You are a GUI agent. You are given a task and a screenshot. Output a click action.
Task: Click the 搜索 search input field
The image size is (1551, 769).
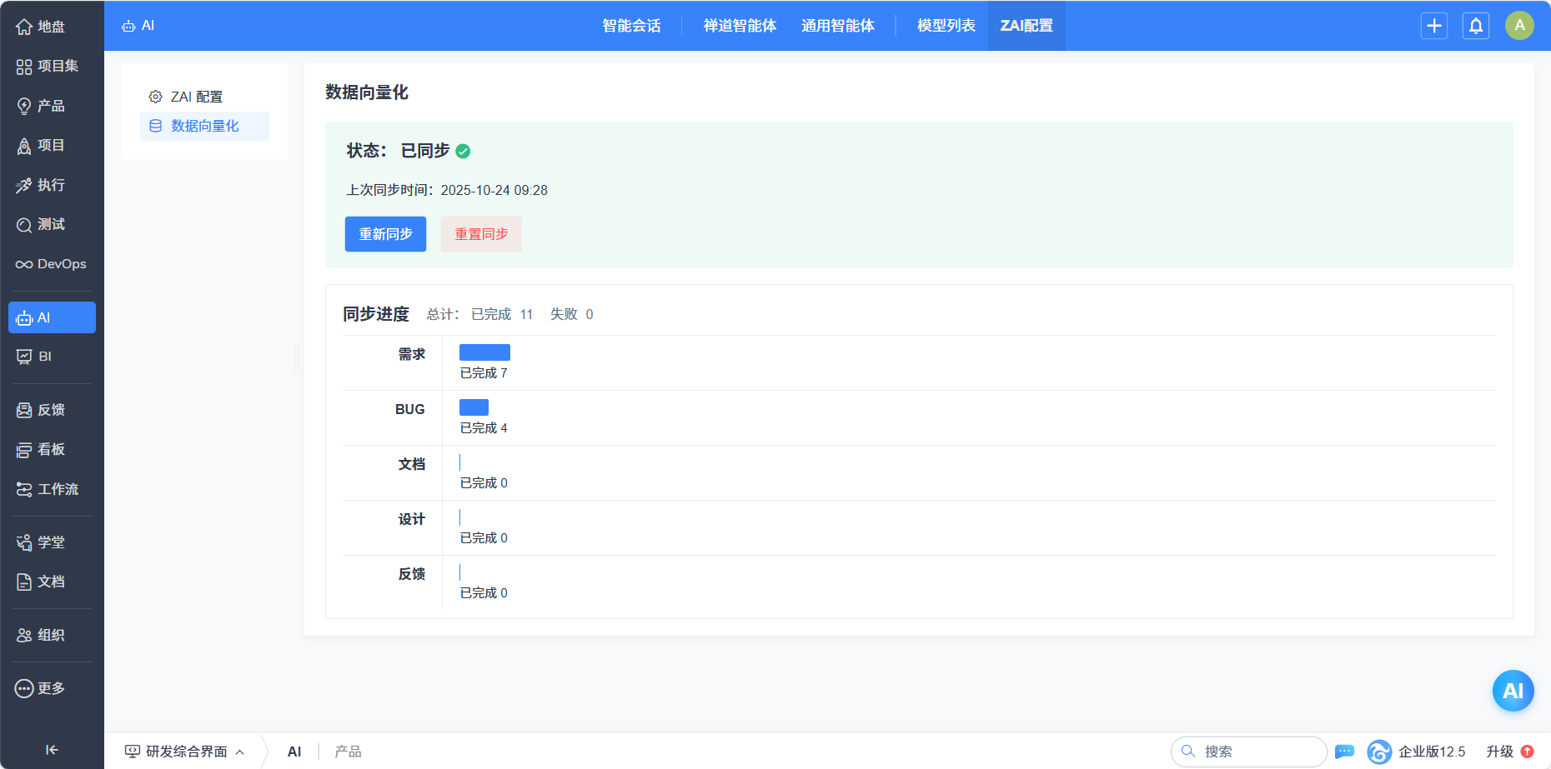(x=1259, y=752)
